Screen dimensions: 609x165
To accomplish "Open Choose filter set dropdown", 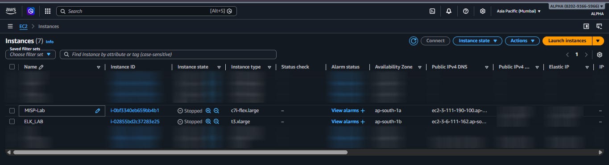I will point(30,54).
